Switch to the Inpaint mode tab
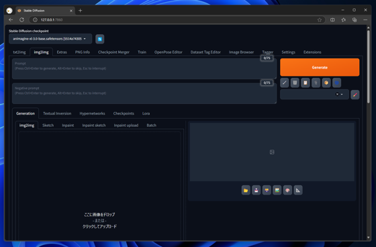The width and height of the screenshot is (376, 247). [x=68, y=126]
